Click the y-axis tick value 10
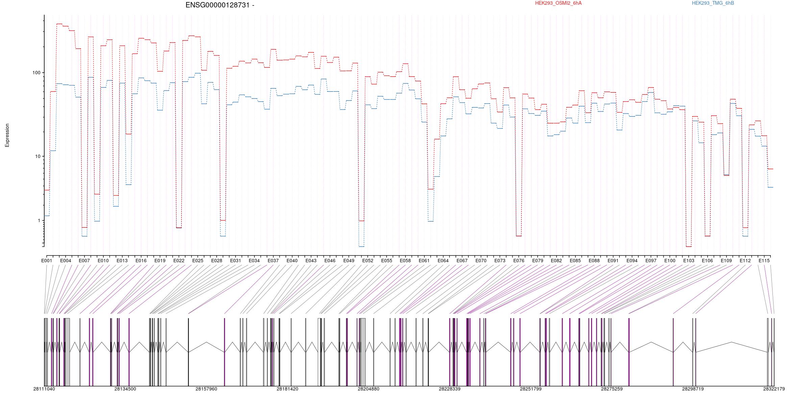The image size is (811, 405). (x=38, y=156)
